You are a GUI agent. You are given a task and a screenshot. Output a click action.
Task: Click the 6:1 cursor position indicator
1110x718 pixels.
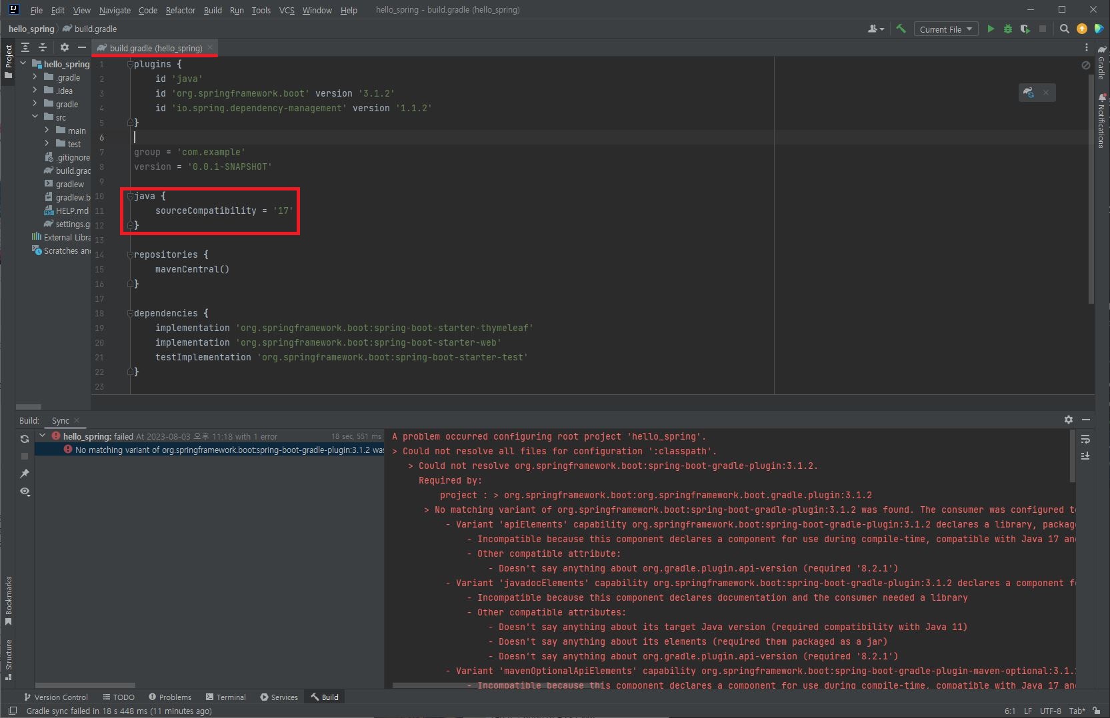tap(1010, 711)
